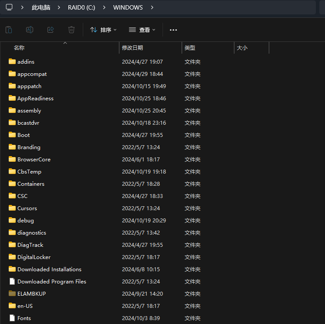Click the BrowserCore folder icon
The image size is (325, 324).
(x=12, y=159)
